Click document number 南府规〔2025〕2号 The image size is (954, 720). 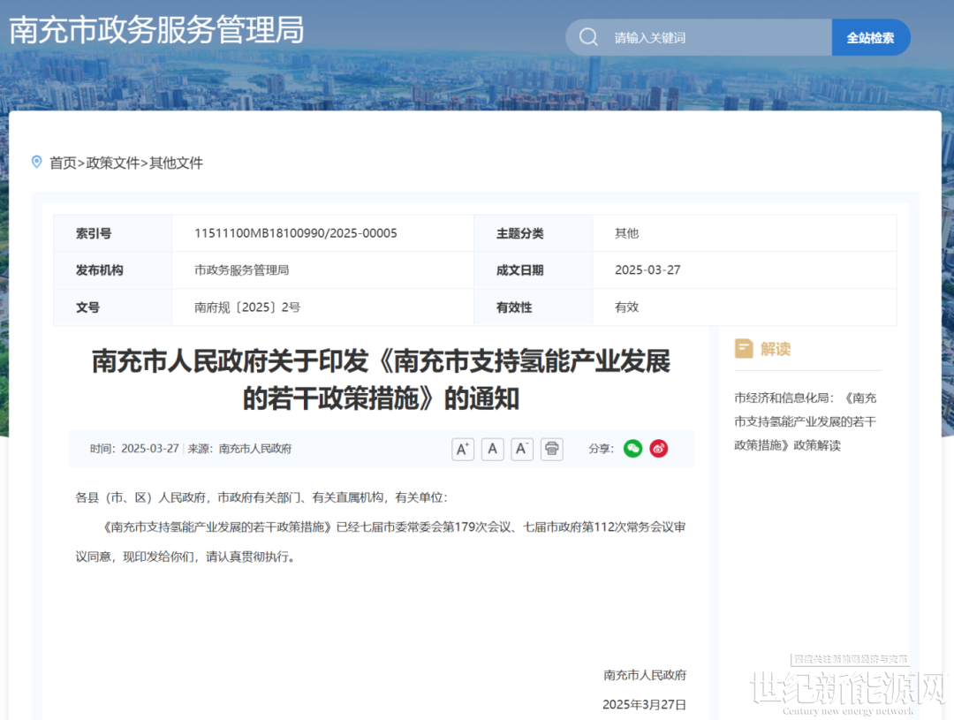pyautogui.click(x=247, y=307)
